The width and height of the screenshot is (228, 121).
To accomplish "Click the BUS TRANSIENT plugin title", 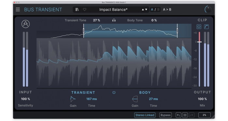I will [x=43, y=9].
